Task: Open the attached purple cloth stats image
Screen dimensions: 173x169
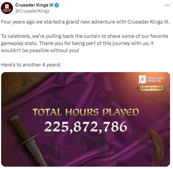Action: point(86,119)
